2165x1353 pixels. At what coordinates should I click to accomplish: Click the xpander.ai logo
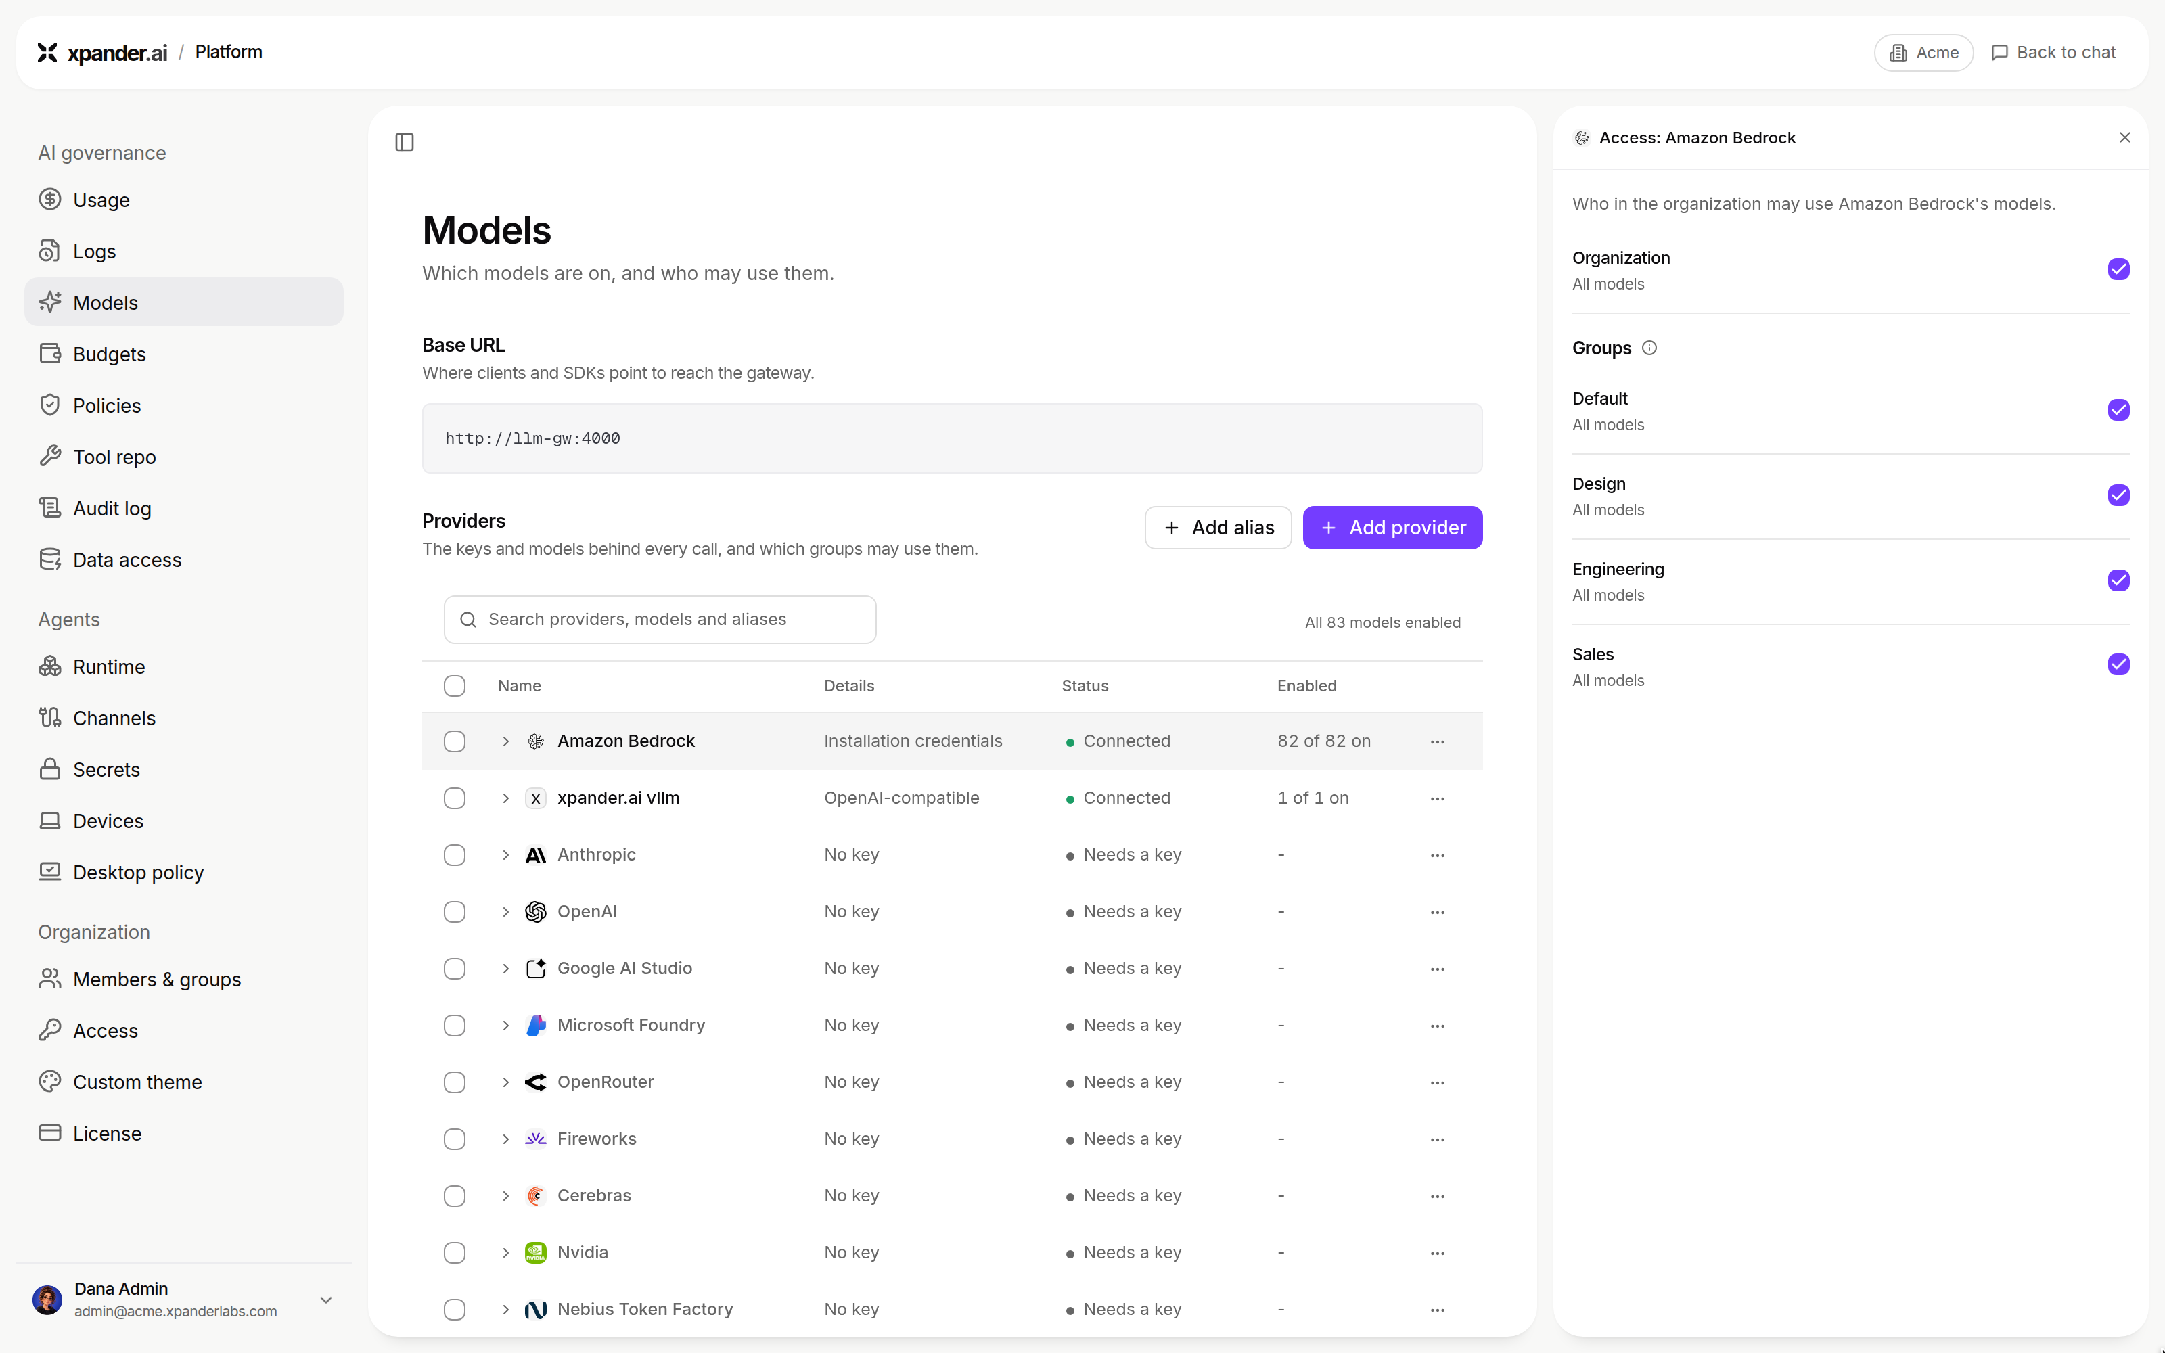[x=101, y=53]
